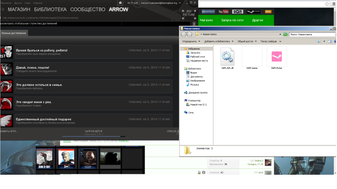The width and height of the screenshot is (337, 189).
Task: Click the lock icon in forum row
Action: point(199,172)
